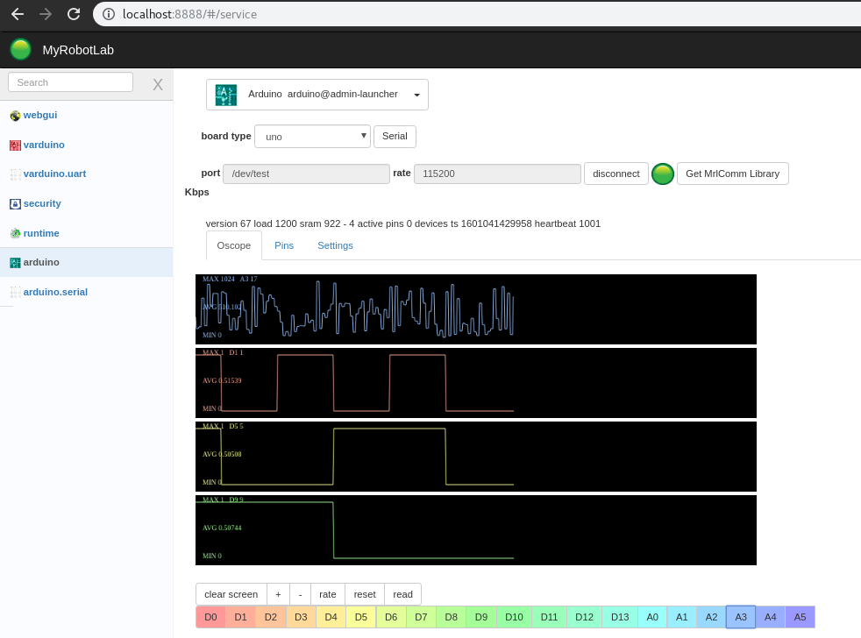Toggle pin D4 trace
861x638 pixels.
point(331,617)
